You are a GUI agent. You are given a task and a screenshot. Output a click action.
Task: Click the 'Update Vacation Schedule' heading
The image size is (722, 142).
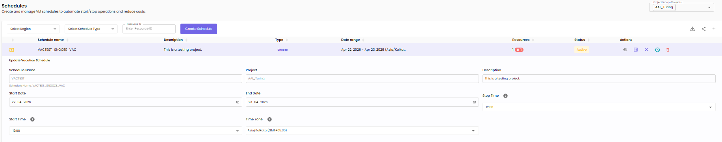click(x=30, y=61)
